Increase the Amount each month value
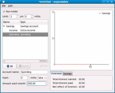This screenshot has width=115, height=93. (x=47, y=83)
